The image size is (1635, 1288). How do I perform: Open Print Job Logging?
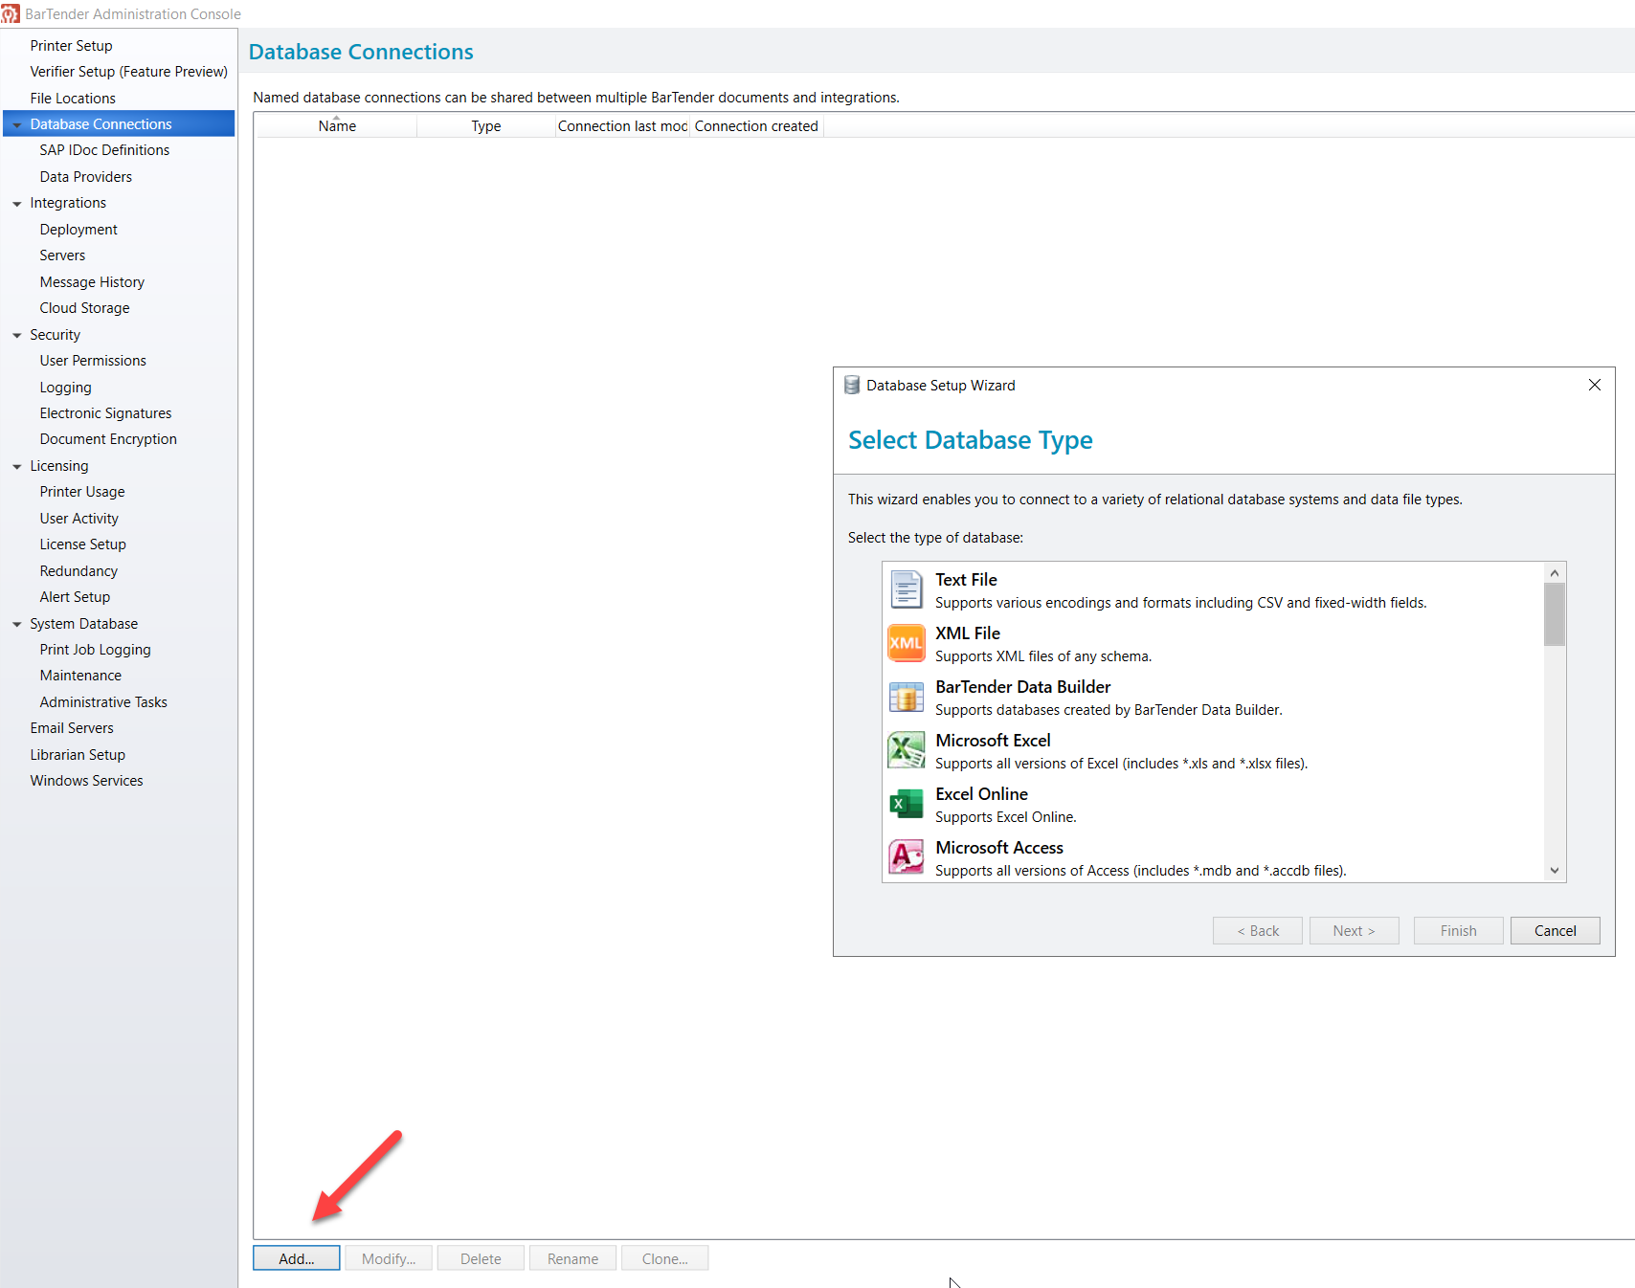tap(95, 650)
